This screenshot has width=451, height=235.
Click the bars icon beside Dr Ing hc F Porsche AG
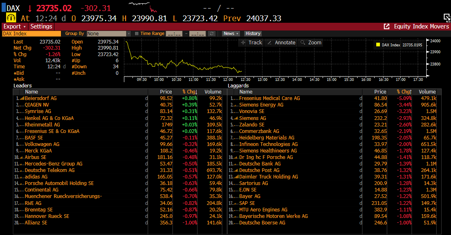236,157
